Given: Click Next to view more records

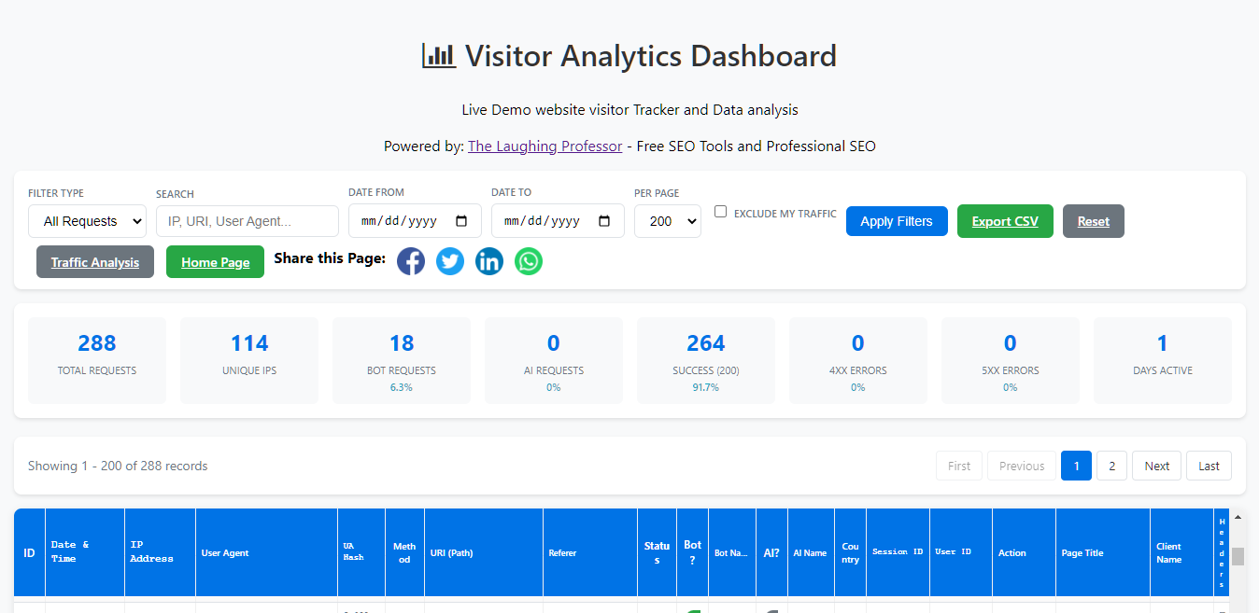Looking at the screenshot, I should pyautogui.click(x=1156, y=465).
